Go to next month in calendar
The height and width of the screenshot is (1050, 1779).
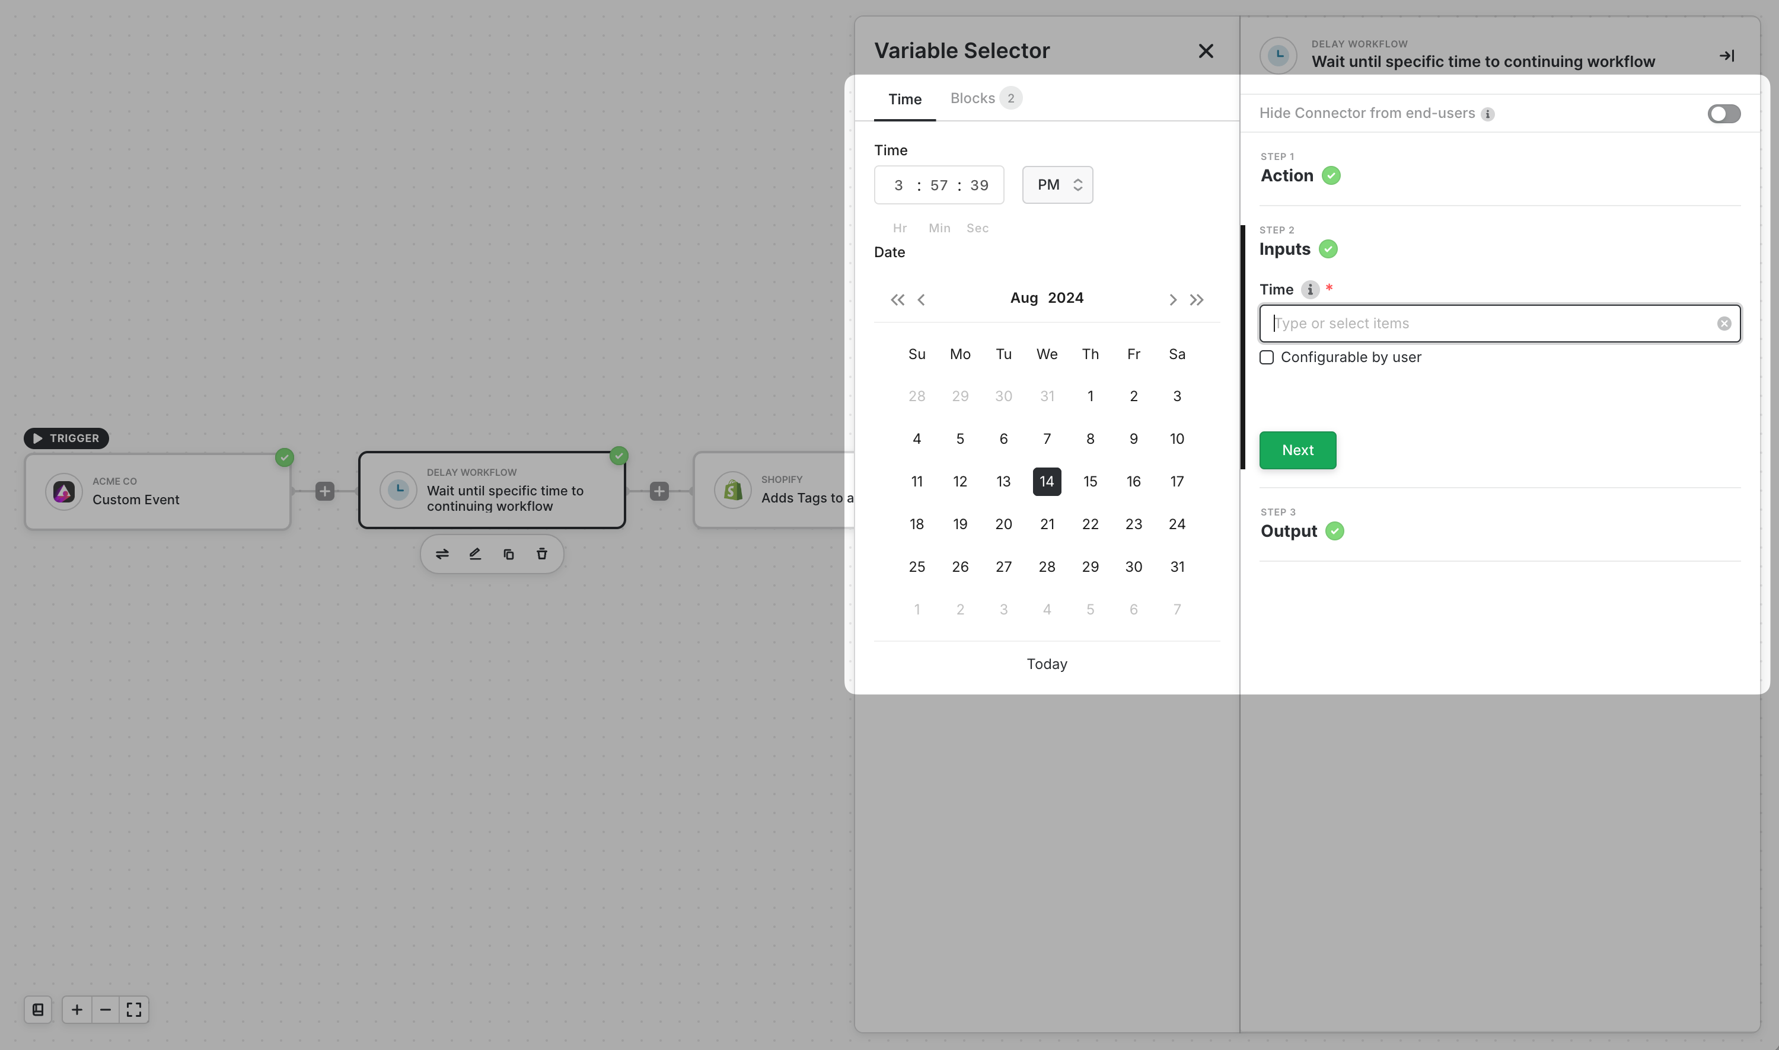tap(1172, 300)
